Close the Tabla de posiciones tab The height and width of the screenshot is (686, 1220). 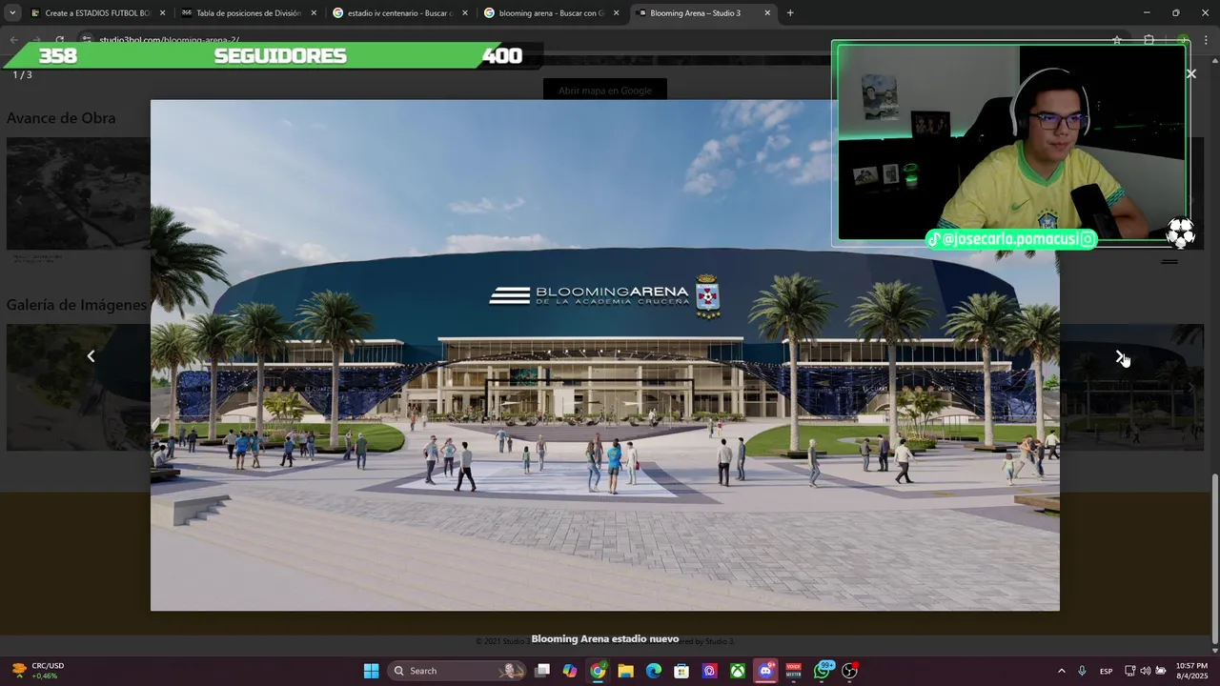314,13
